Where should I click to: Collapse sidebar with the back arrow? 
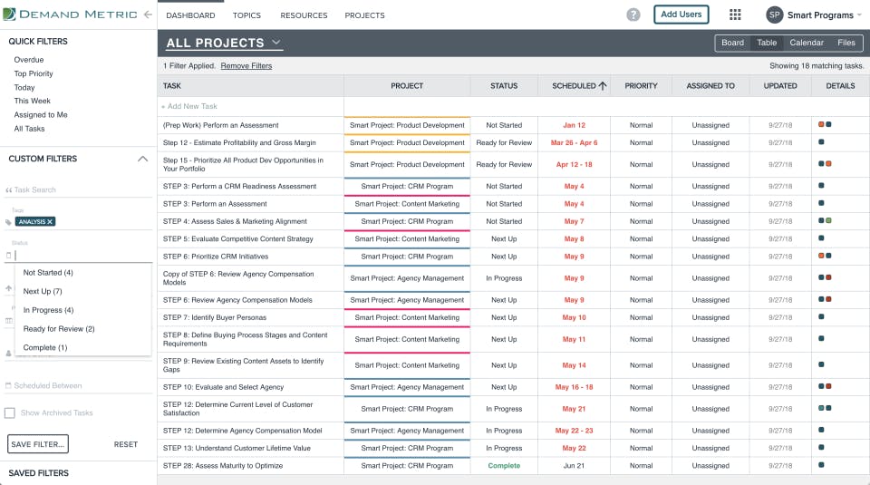[148, 15]
